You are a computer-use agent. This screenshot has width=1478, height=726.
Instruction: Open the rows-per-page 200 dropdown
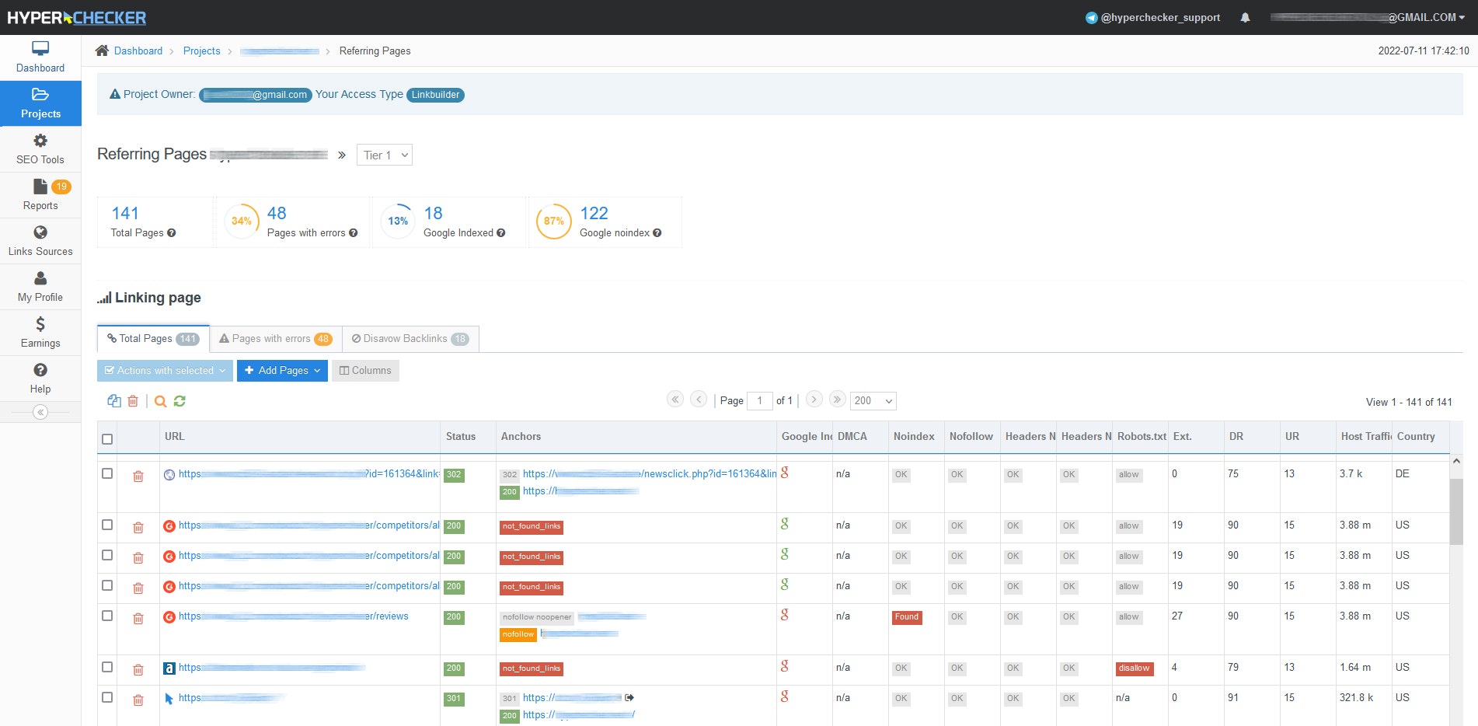[873, 401]
